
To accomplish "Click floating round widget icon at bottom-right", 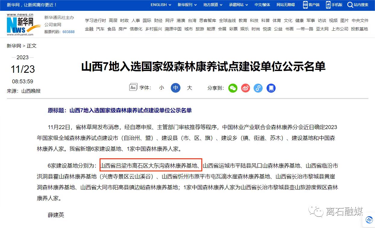I will click(x=369, y=220).
